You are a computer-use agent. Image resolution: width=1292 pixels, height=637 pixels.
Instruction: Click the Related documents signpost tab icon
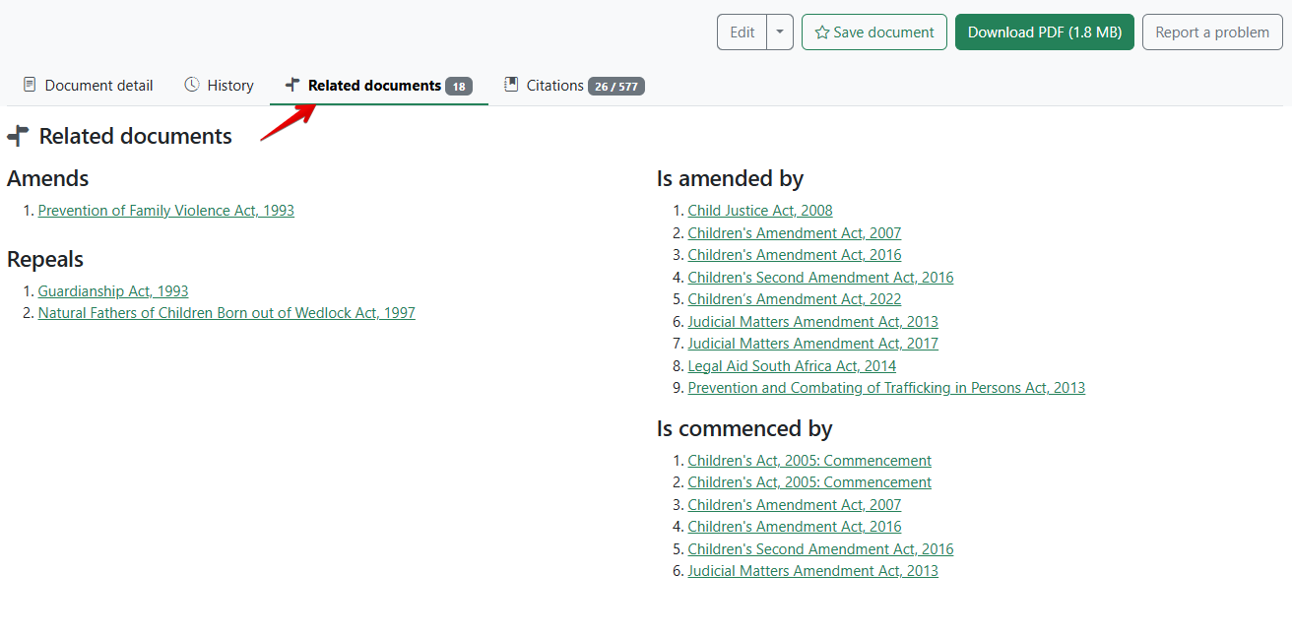coord(292,85)
